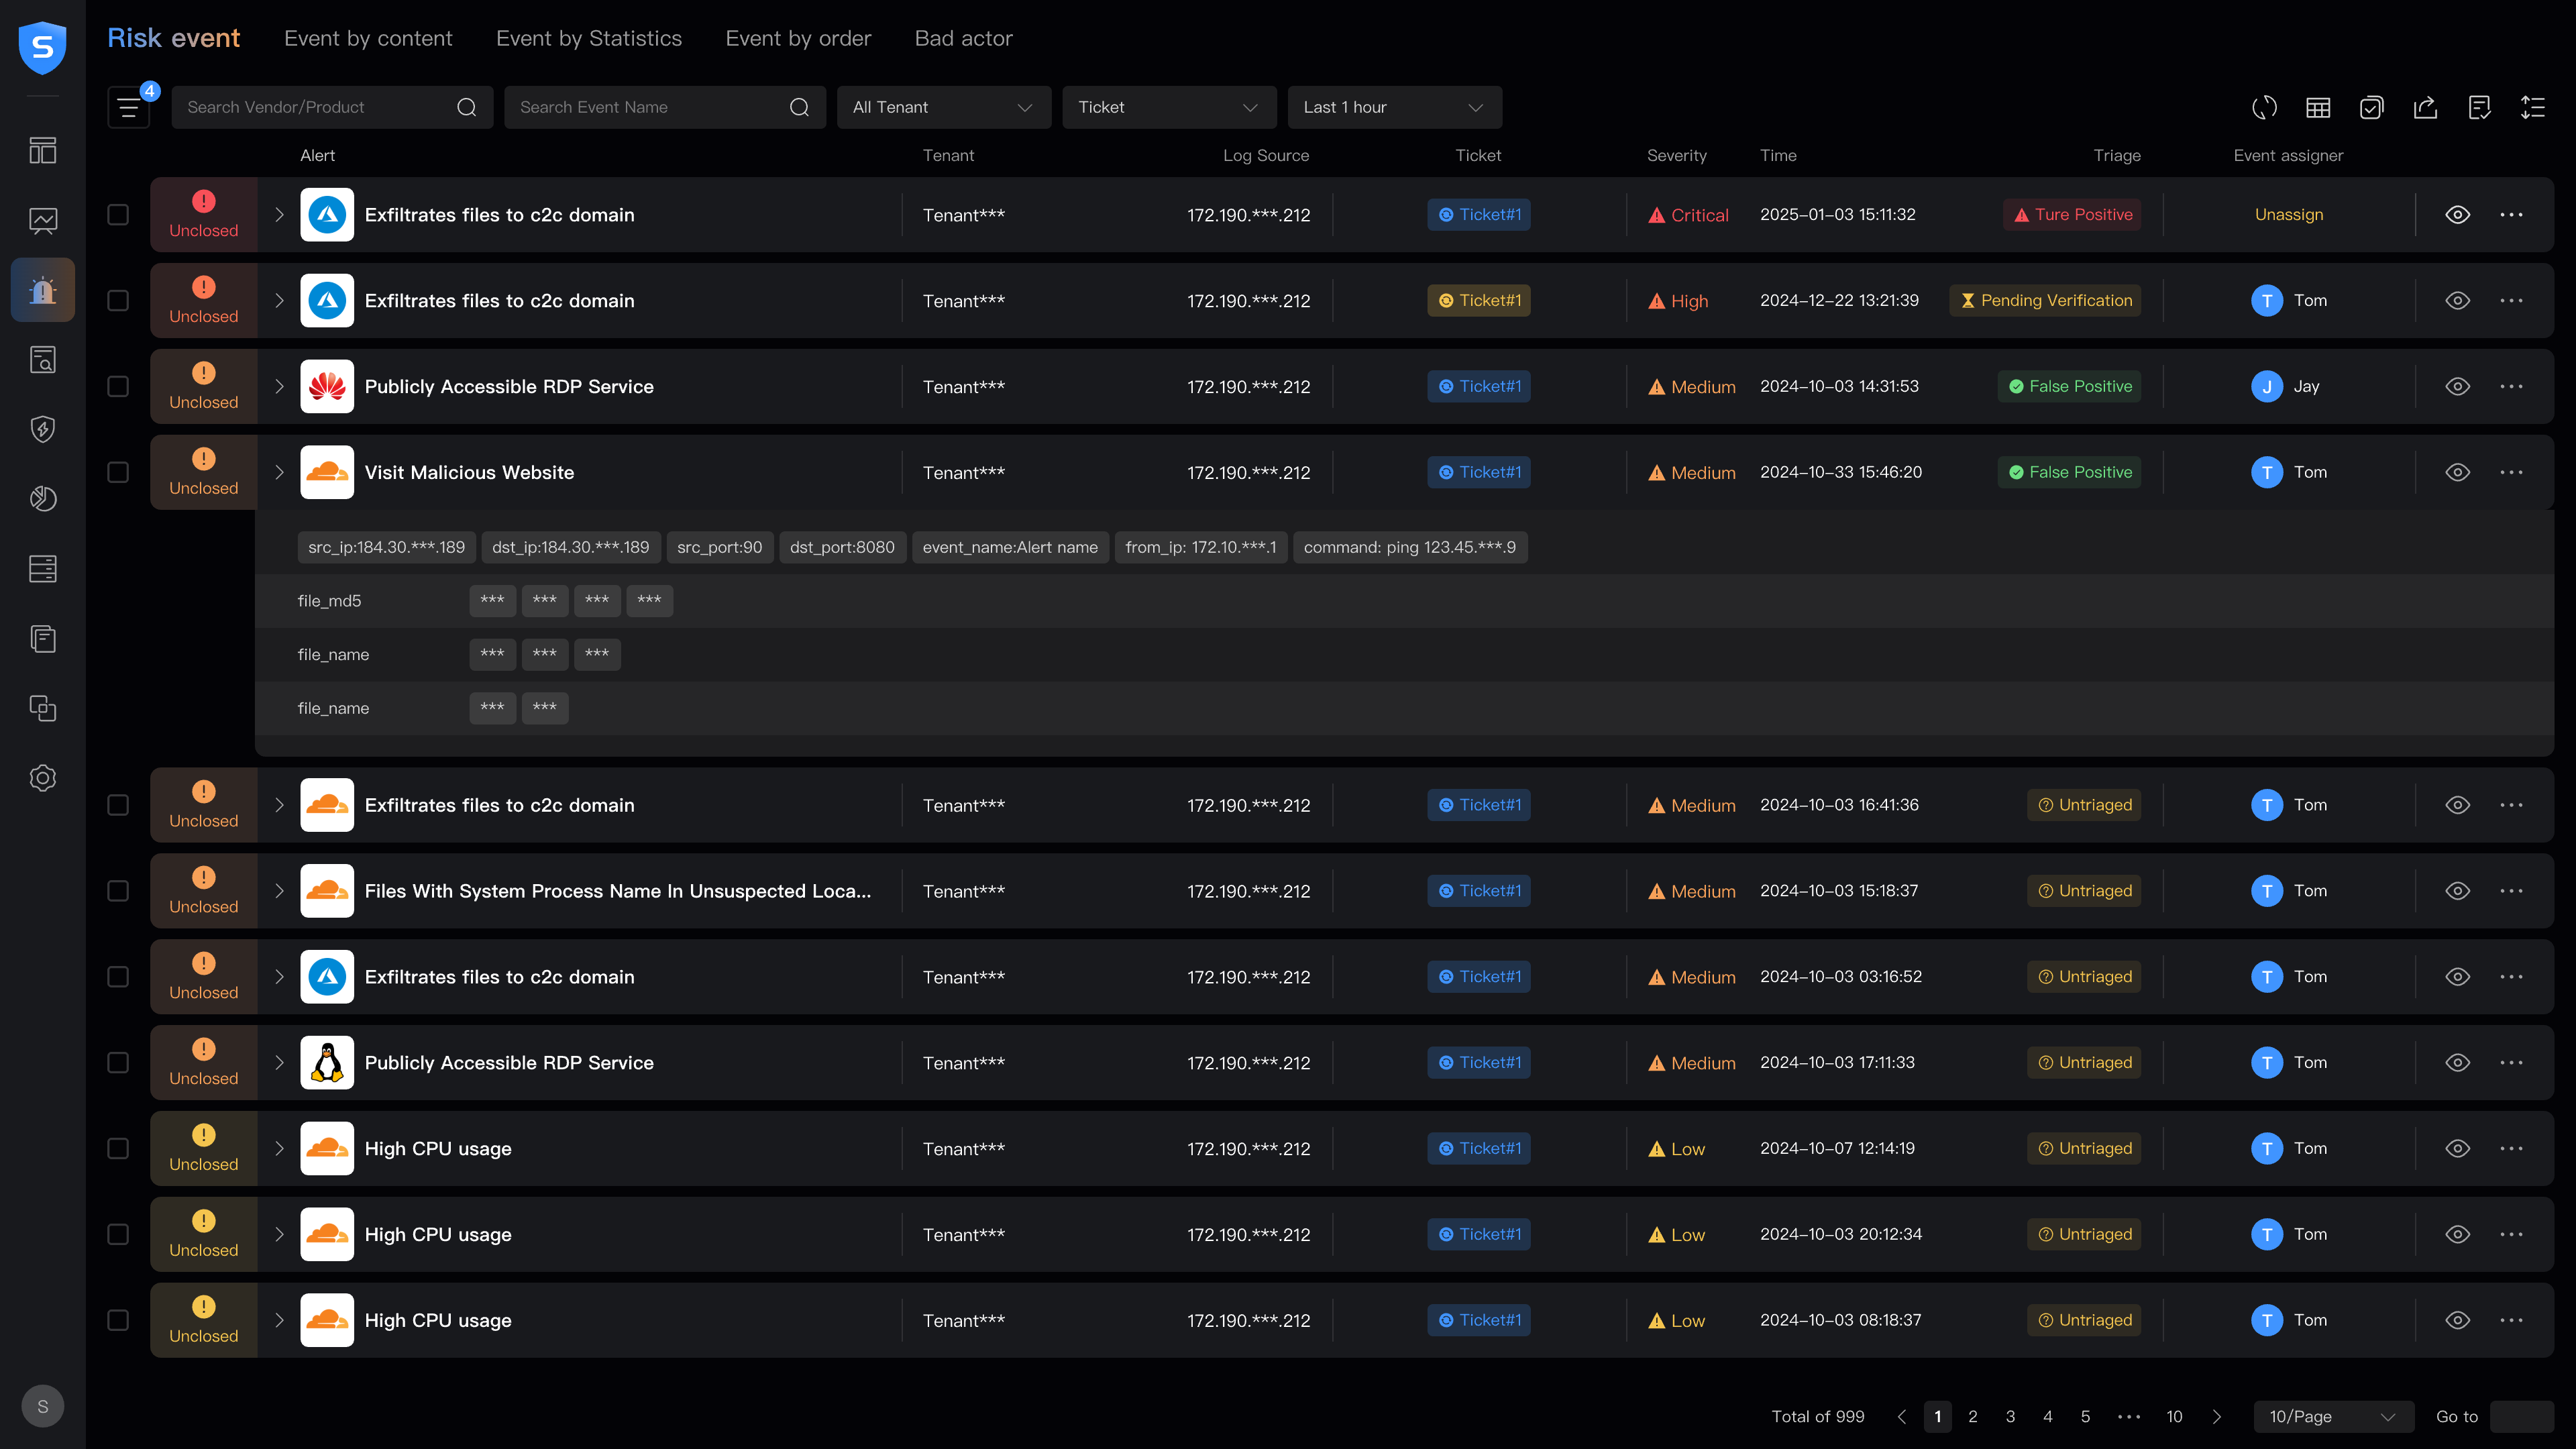Open the alert siren icon in the sidebar
2576x1449 pixels.
(43, 290)
